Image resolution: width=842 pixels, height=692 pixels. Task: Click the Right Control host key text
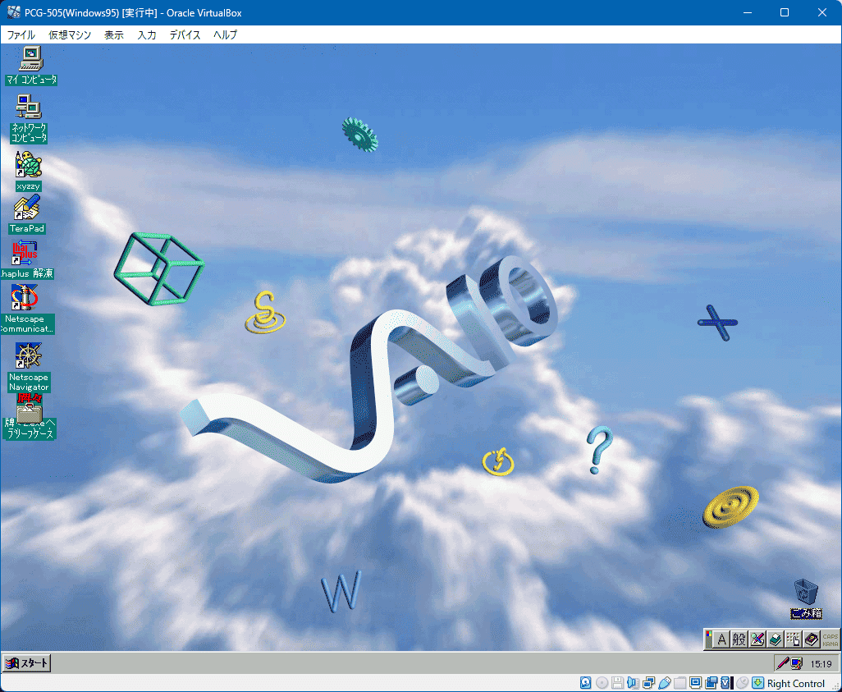[x=796, y=684]
